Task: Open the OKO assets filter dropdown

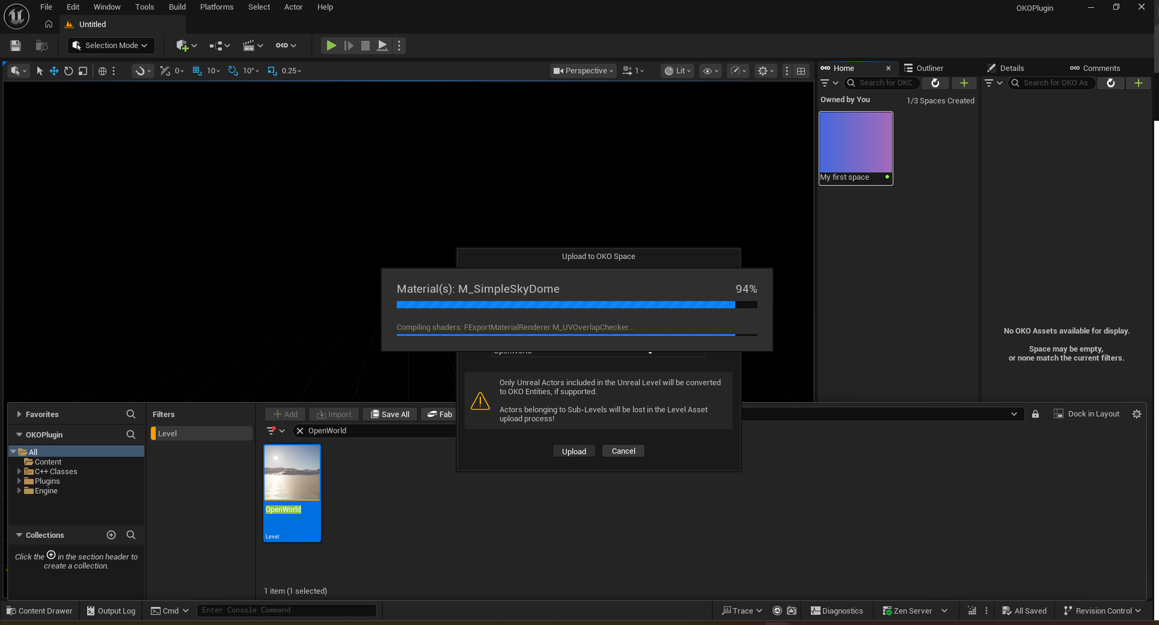Action: 993,83
